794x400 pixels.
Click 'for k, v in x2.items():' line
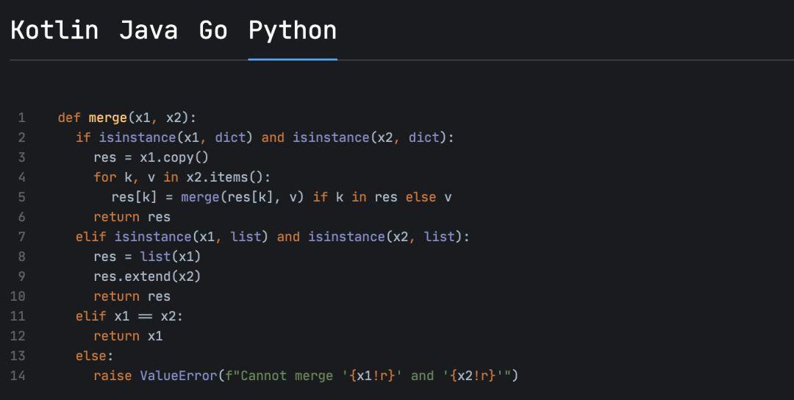(x=182, y=177)
